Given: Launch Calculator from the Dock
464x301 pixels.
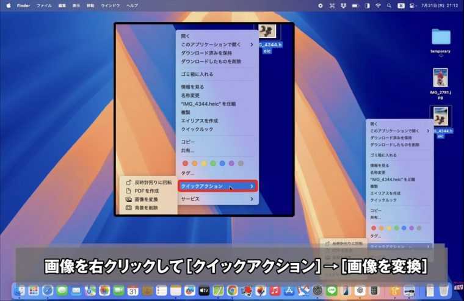Looking at the screenshot, I should coord(374,291).
